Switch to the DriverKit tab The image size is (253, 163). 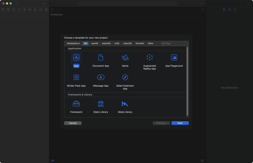coord(140,44)
